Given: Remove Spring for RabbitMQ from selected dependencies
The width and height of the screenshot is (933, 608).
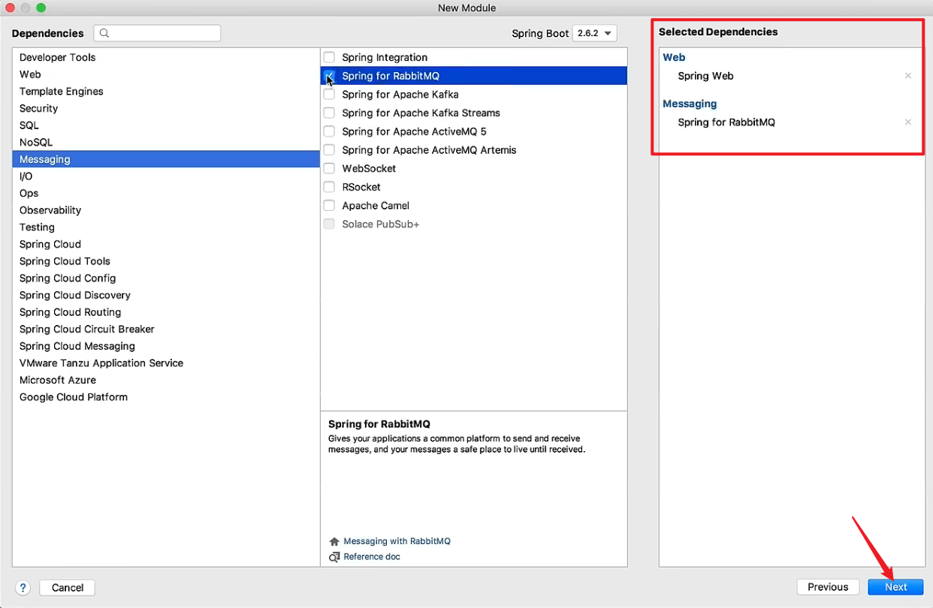Looking at the screenshot, I should tap(908, 122).
